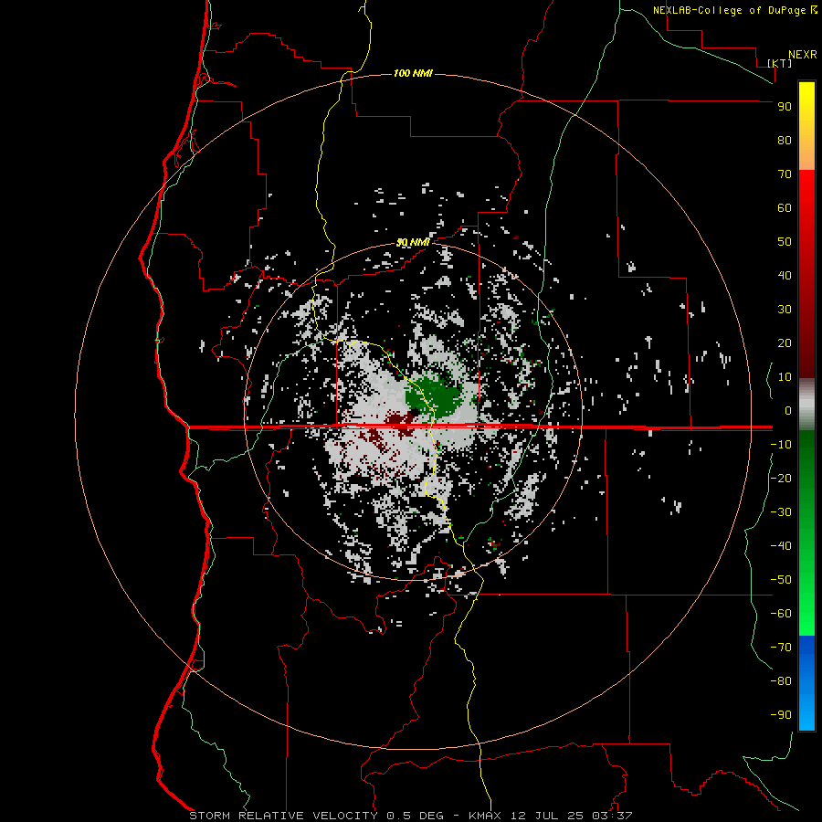Screen dimensions: 822x822
Task: Click the large green inbound velocity patch
Action: 434,396
